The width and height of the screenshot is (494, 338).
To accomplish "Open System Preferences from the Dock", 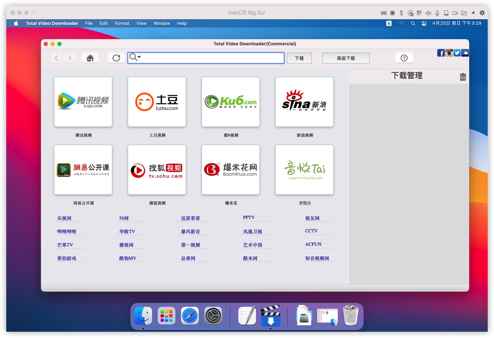I will (x=213, y=316).
